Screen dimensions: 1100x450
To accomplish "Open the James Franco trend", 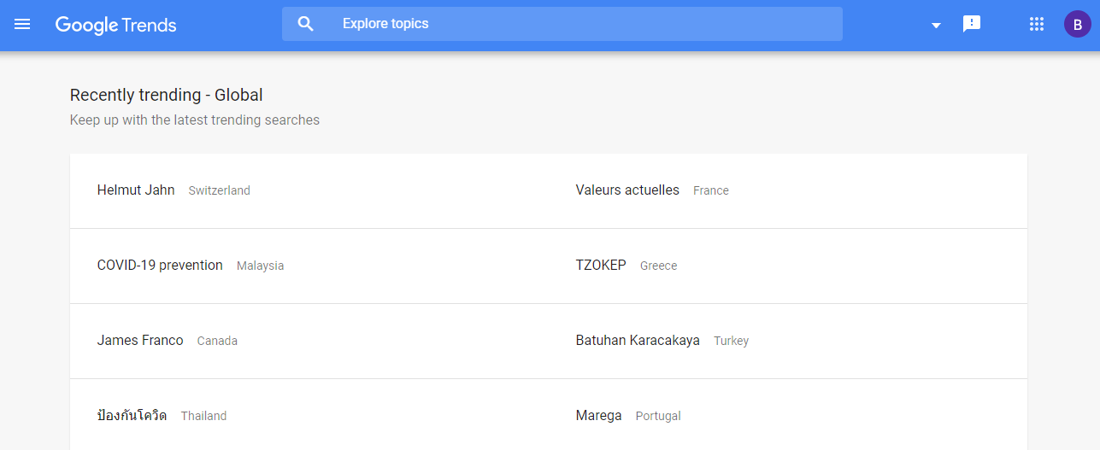I will tap(140, 341).
